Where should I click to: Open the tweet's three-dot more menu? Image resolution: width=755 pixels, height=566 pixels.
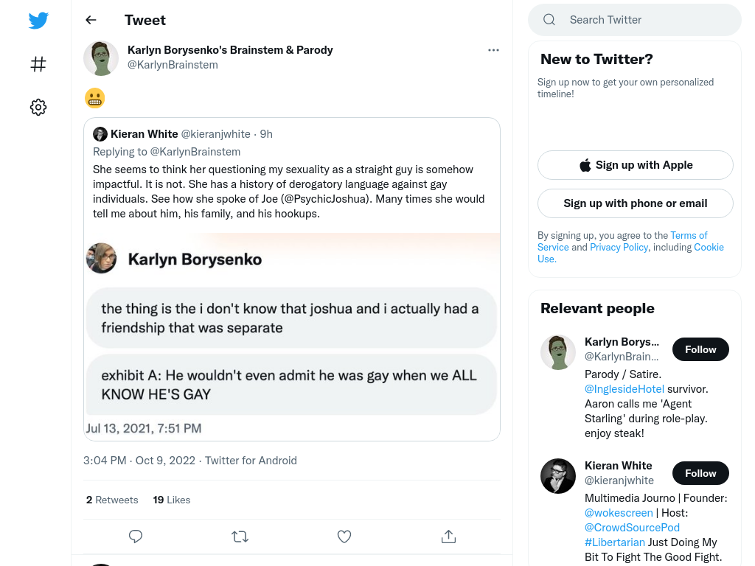pyautogui.click(x=493, y=50)
